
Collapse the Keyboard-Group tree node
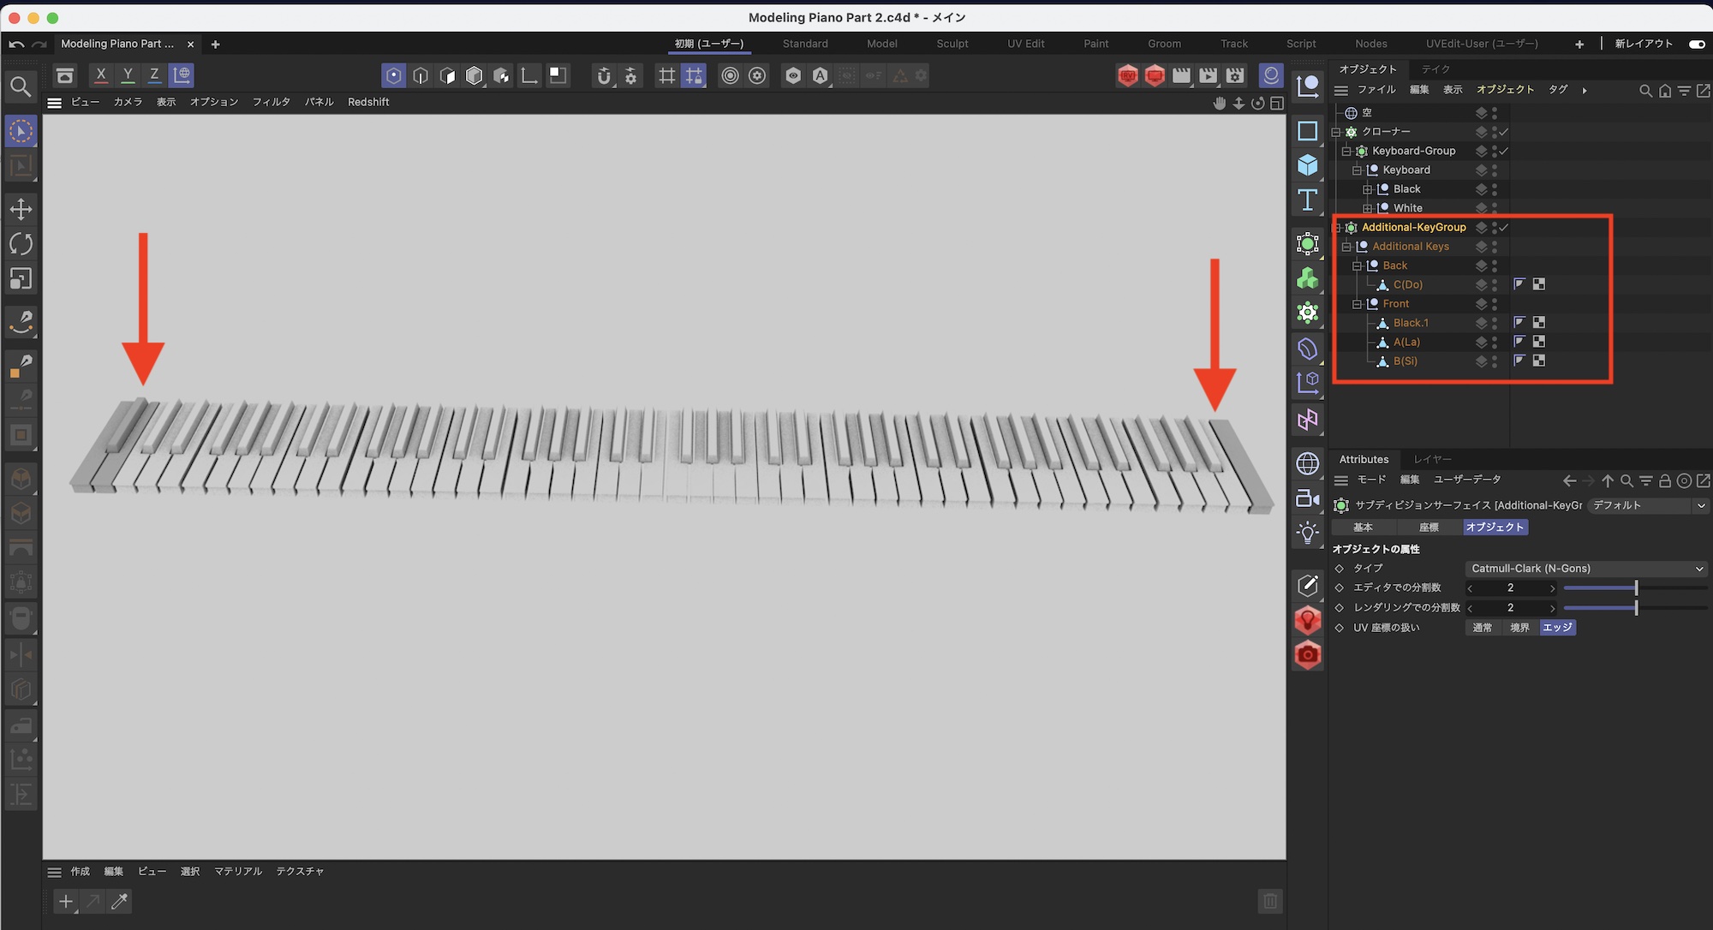coord(1346,152)
